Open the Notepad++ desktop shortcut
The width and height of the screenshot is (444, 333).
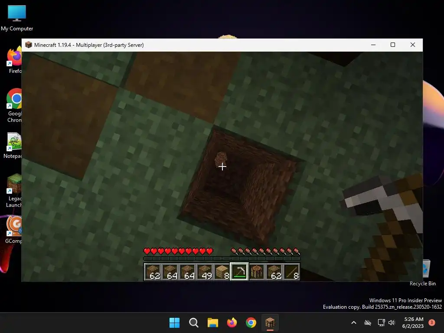click(x=13, y=146)
